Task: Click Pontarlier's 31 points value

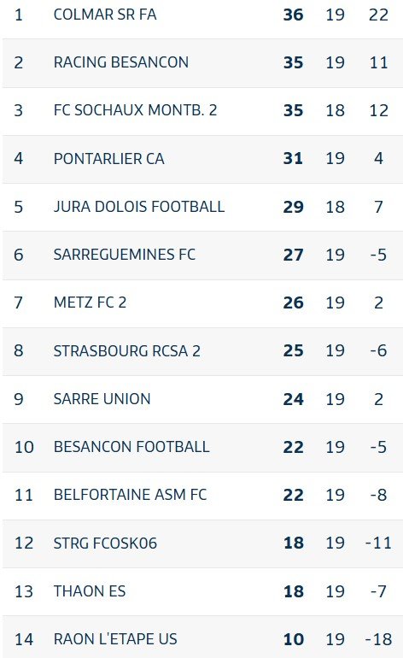Action: (x=293, y=159)
